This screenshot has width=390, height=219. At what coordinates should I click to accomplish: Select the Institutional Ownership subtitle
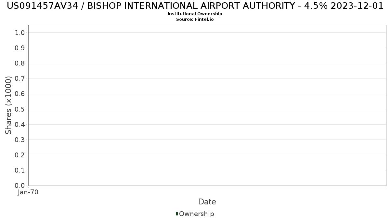coord(195,14)
